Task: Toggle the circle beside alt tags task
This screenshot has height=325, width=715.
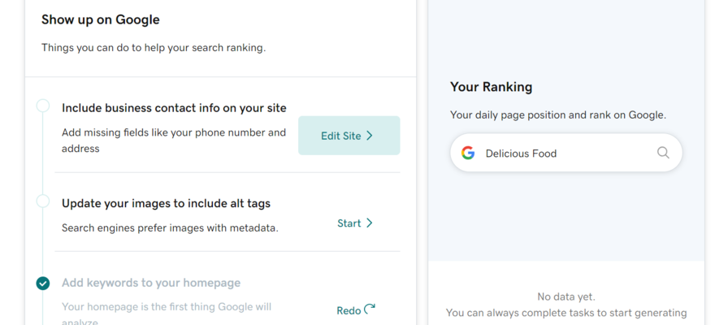Action: click(43, 201)
